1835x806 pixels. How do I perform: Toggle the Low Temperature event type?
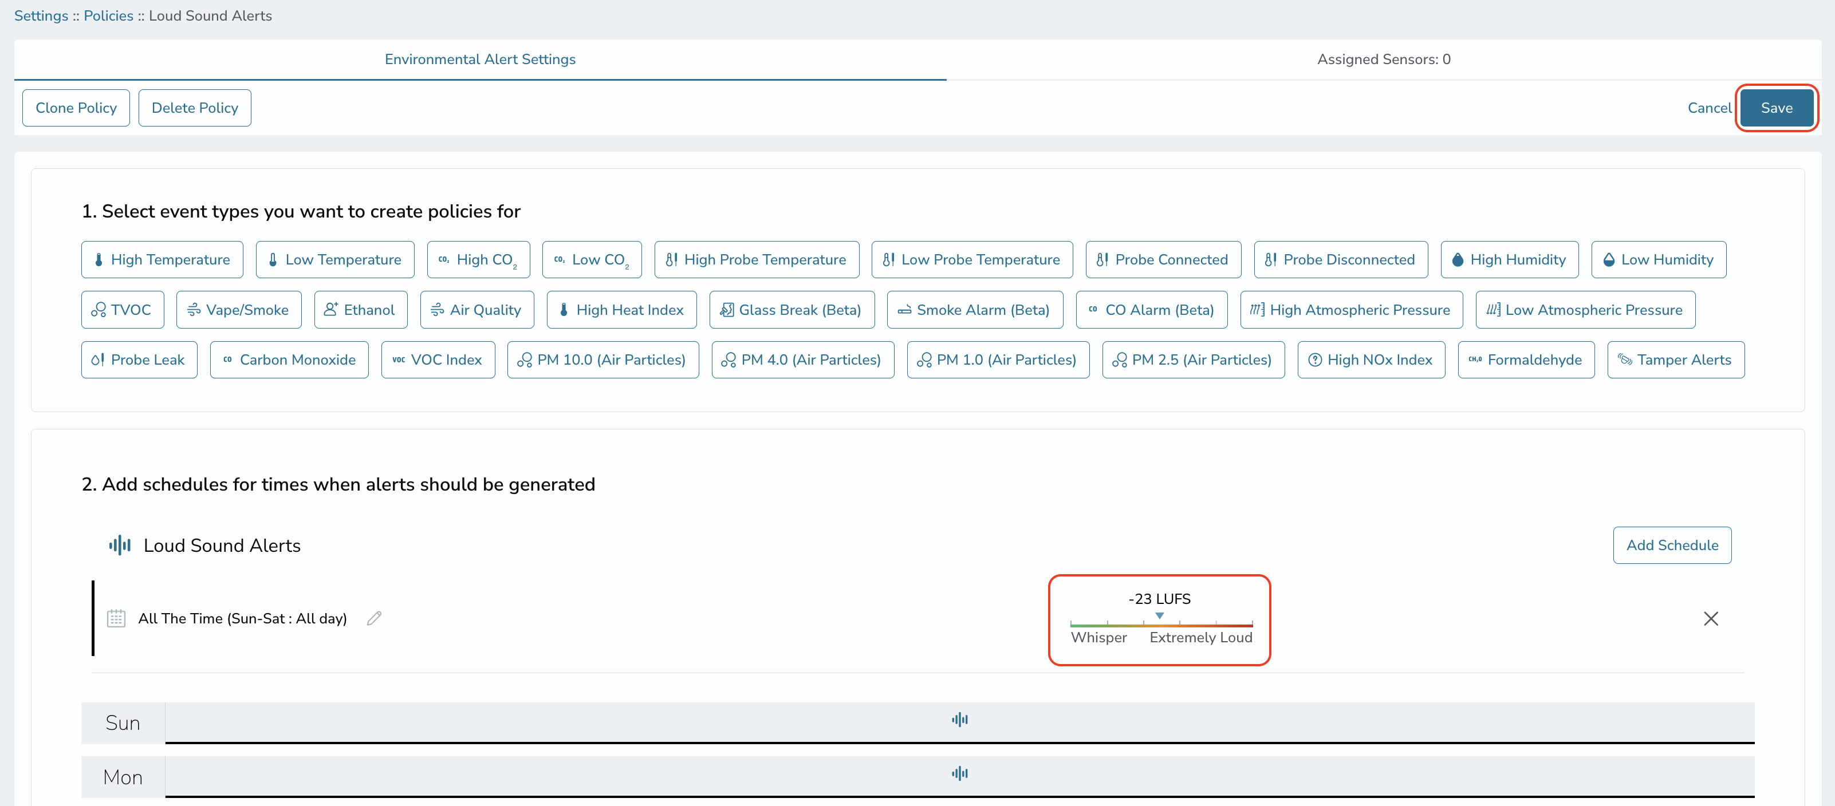click(335, 260)
